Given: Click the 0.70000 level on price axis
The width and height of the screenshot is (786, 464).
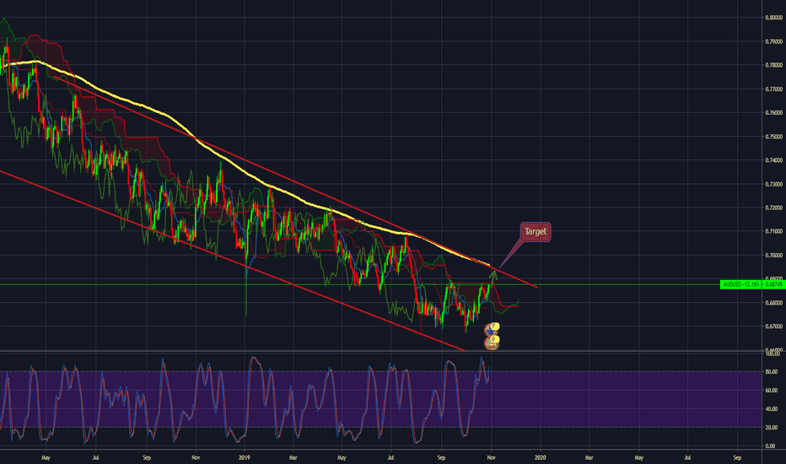Looking at the screenshot, I should [x=773, y=255].
